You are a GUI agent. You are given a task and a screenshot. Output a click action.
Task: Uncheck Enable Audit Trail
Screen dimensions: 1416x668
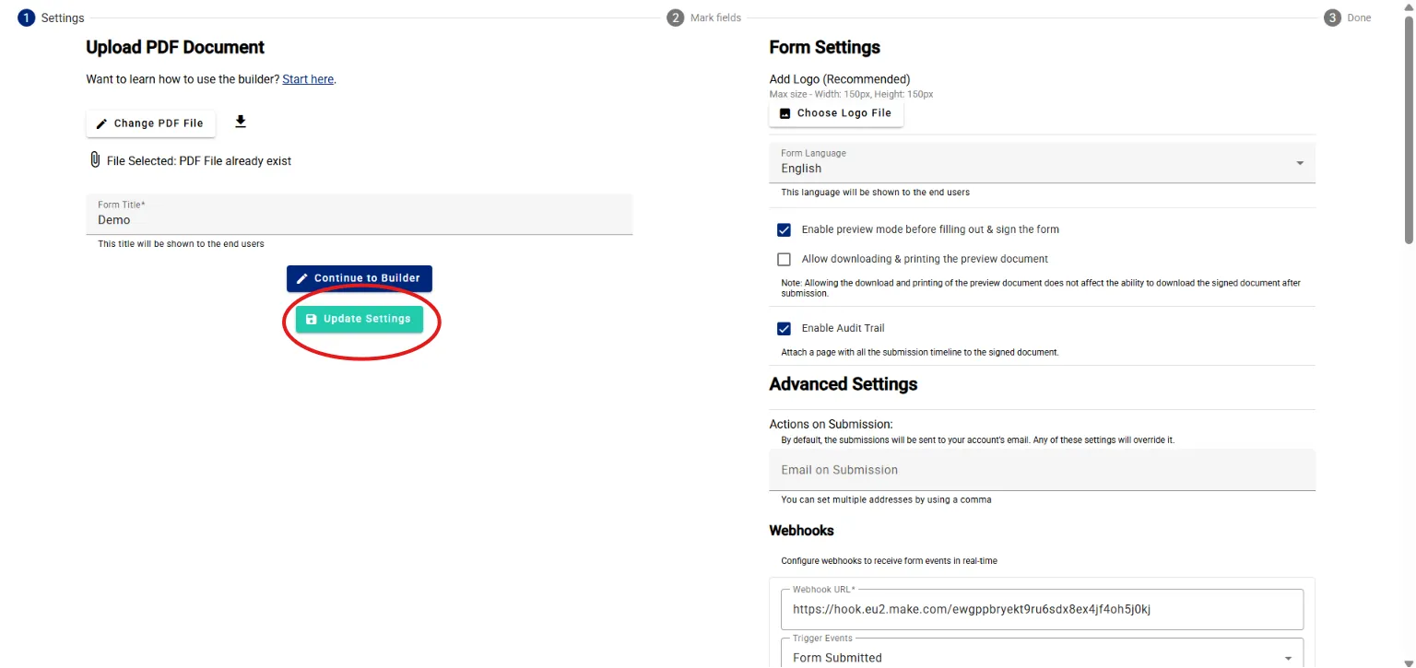(x=785, y=328)
